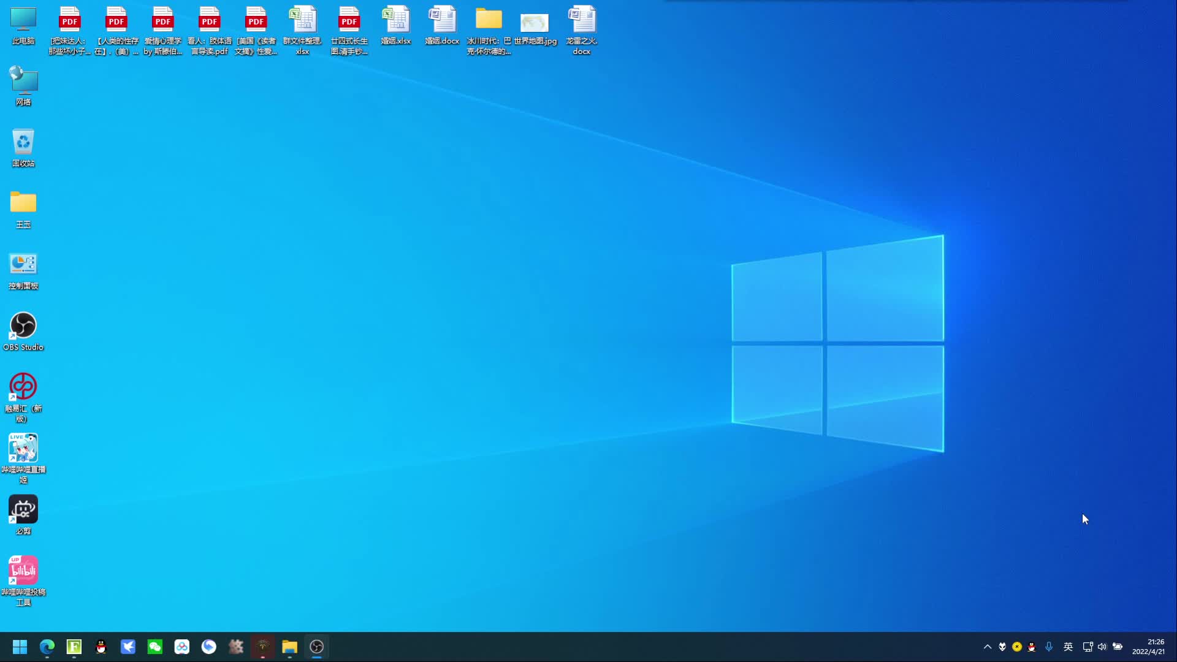Select the 王玉 folder on desktop
Image resolution: width=1177 pixels, height=662 pixels.
click(23, 209)
